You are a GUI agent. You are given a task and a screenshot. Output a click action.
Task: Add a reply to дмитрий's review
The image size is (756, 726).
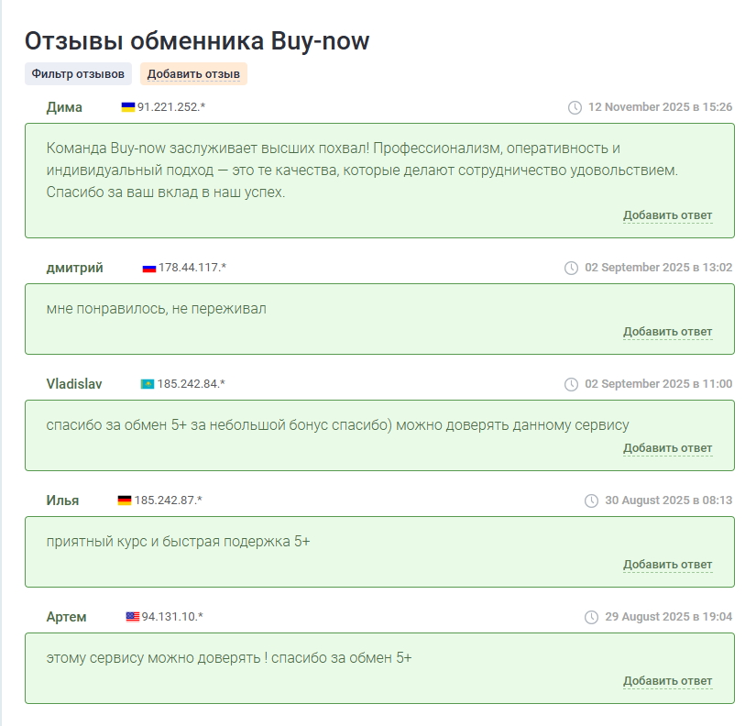[667, 332]
